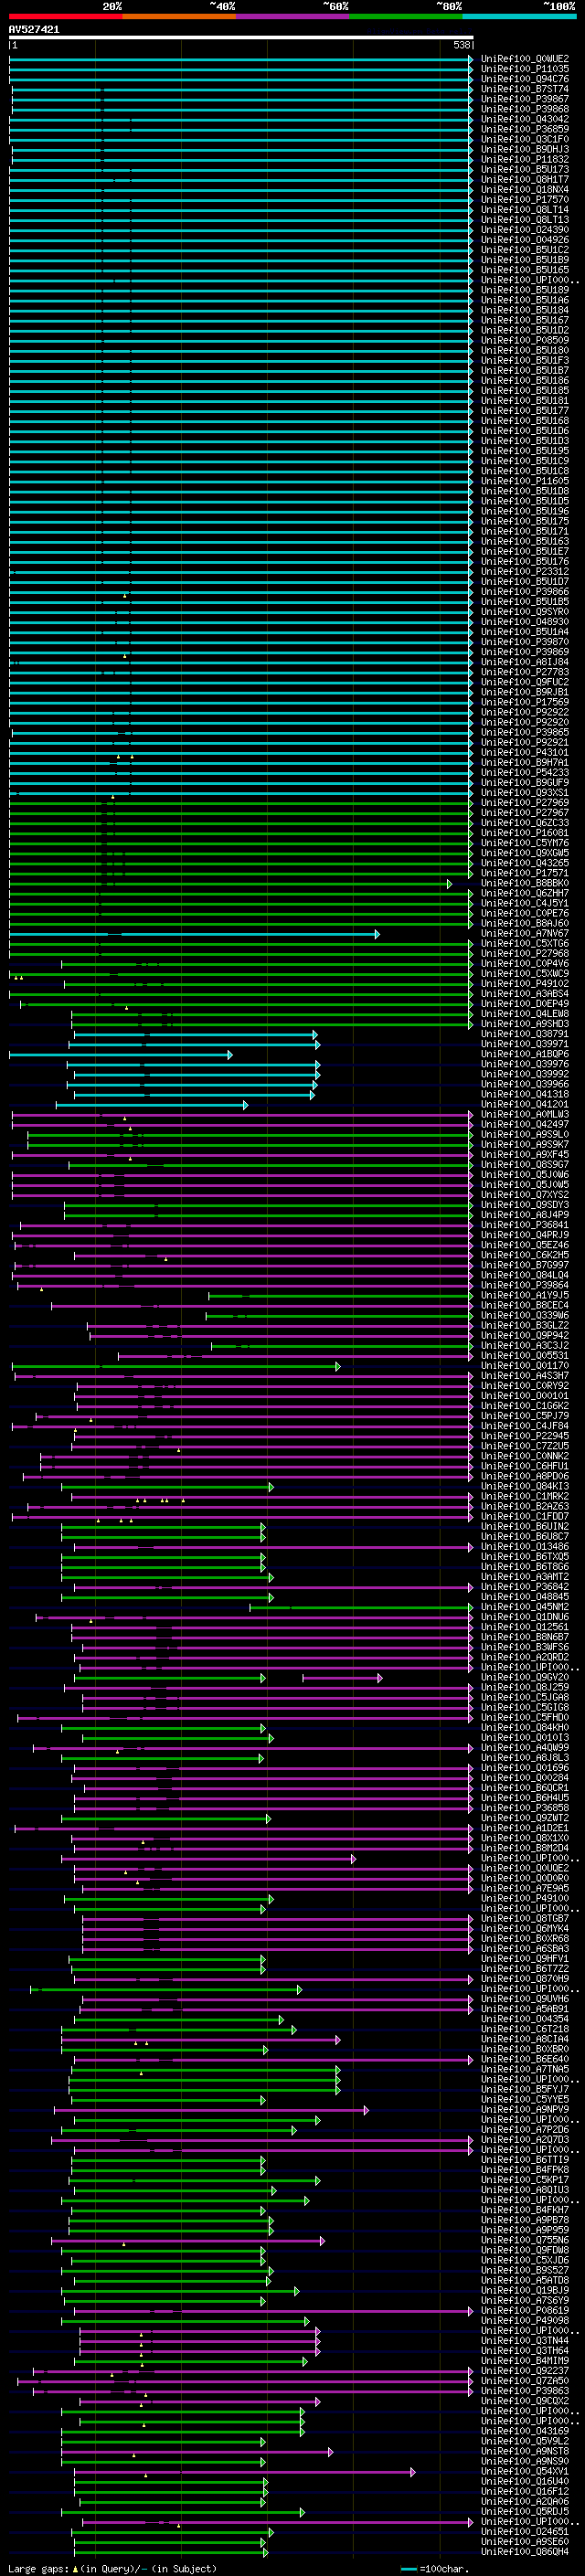Click the purple ~60% identity legend segment
This screenshot has height=2576, width=585.
(x=292, y=16)
